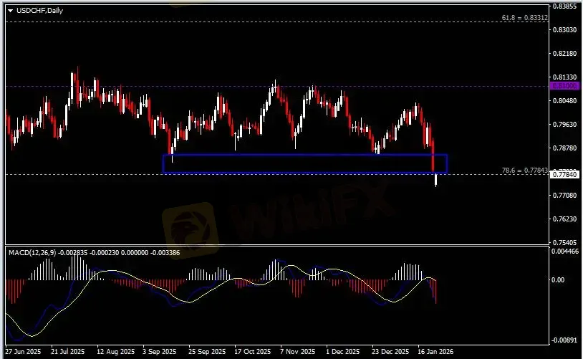Click the 0.83855 price axis label
This screenshot has width=583, height=359.
pyautogui.click(x=565, y=6)
